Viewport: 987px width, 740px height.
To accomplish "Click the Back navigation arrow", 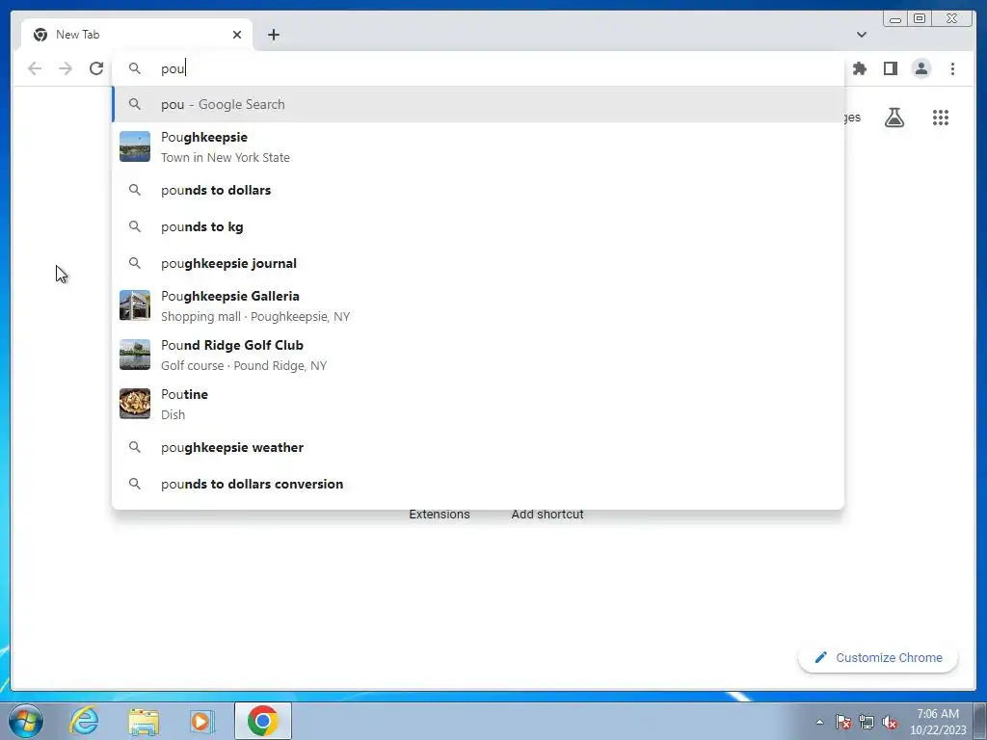I will [35, 68].
